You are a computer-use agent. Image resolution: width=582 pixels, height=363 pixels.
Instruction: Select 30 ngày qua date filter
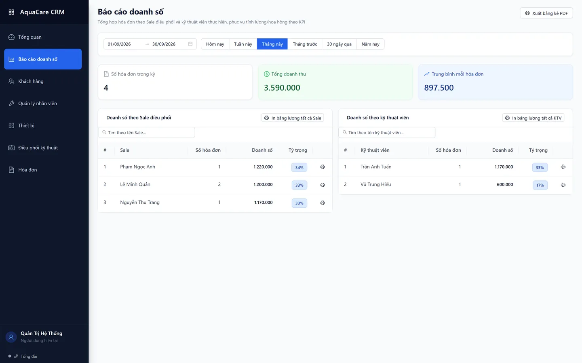coord(339,44)
